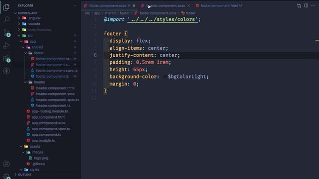The height and width of the screenshot is (179, 319).
Task: Open footer.component.scss file in explorer tree
Action: [x=53, y=65]
